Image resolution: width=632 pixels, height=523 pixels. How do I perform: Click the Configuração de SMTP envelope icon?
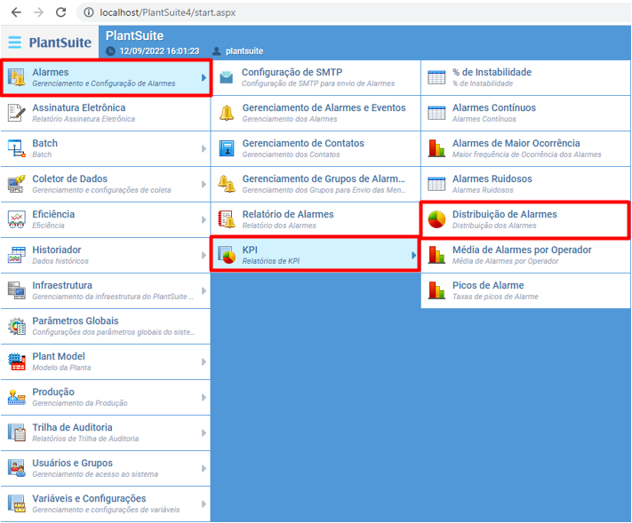click(x=227, y=77)
